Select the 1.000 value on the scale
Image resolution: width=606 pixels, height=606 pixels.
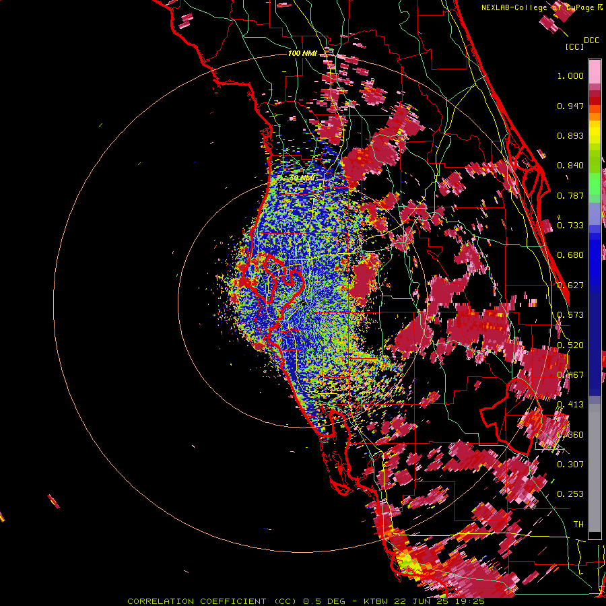coord(570,75)
